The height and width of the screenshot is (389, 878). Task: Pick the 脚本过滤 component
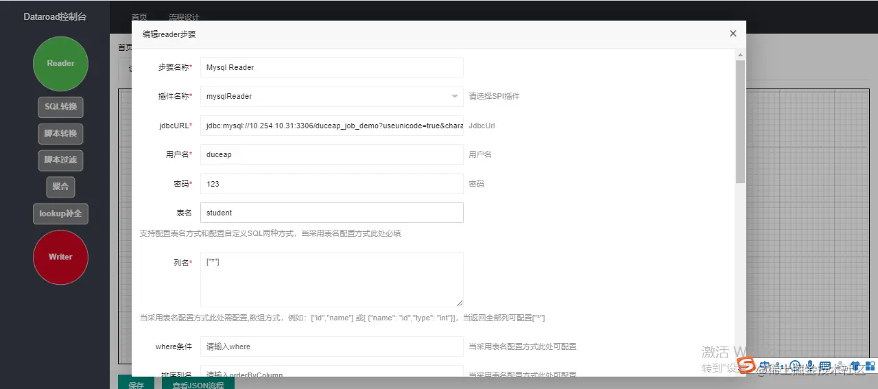[60, 161]
